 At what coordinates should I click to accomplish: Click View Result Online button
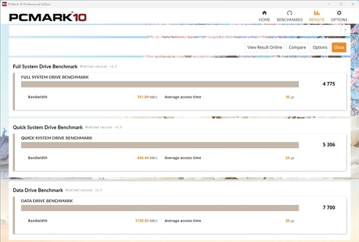264,47
